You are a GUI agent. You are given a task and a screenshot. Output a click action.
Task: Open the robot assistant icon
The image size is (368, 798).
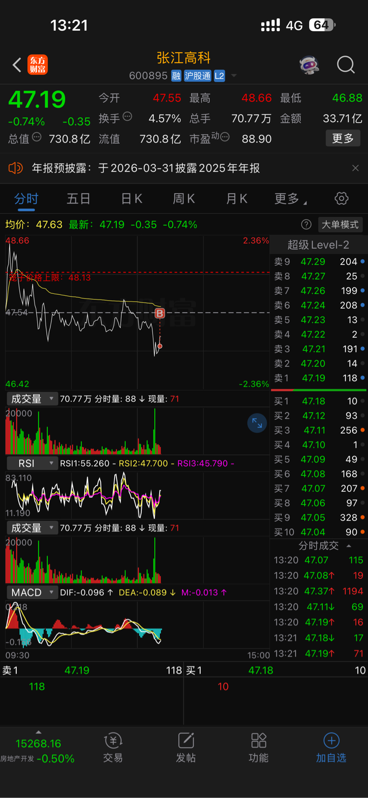tap(309, 65)
